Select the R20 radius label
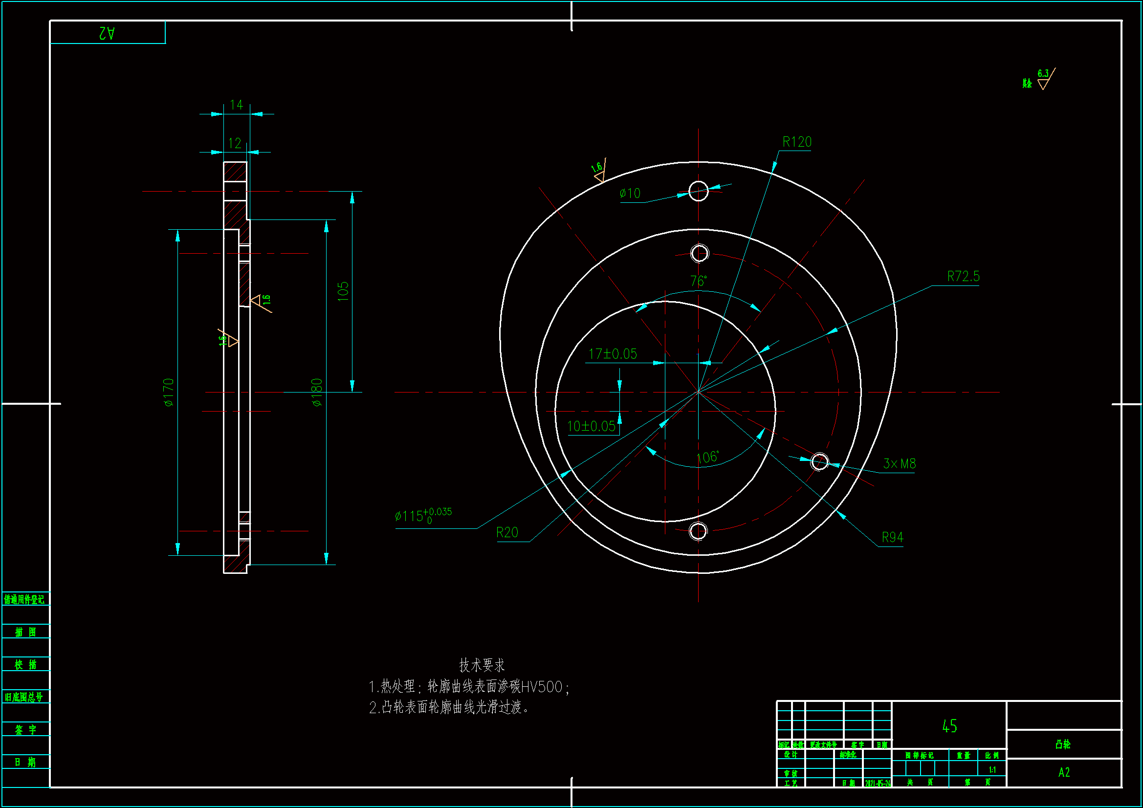This screenshot has width=1143, height=808. (x=507, y=533)
